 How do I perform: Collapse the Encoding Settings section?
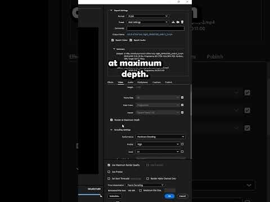(x=111, y=130)
